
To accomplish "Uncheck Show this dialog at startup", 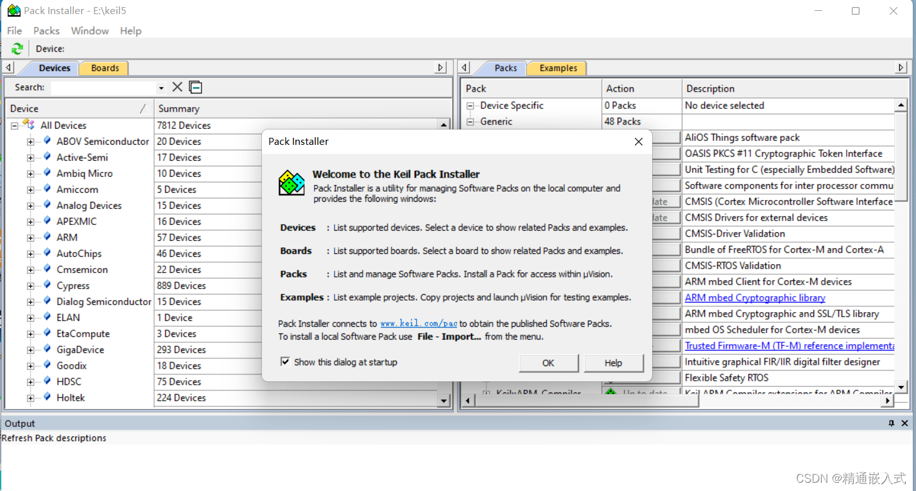I will [x=285, y=362].
